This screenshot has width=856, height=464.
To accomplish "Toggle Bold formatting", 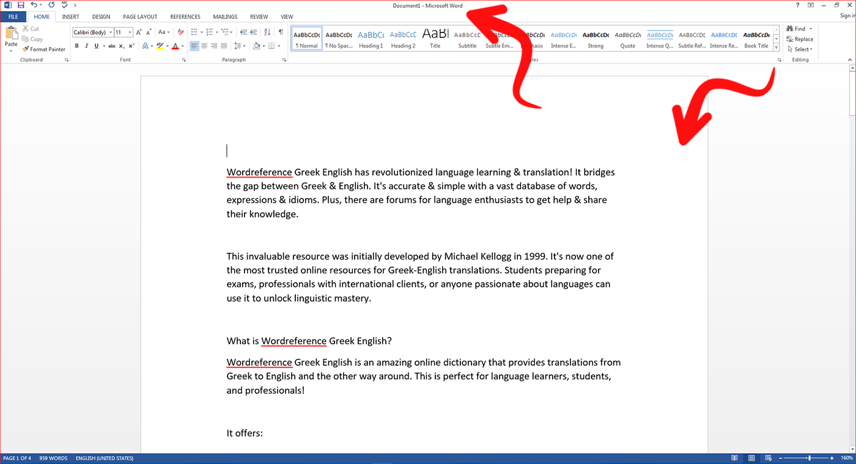I will pyautogui.click(x=76, y=46).
